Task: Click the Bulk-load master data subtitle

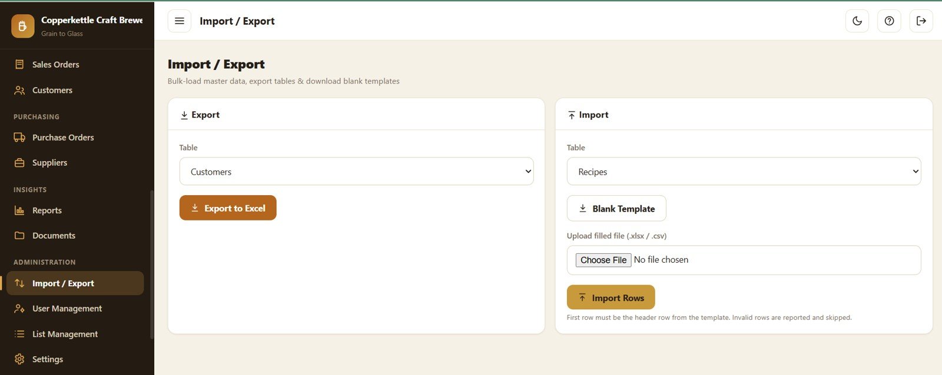Action: tap(283, 81)
